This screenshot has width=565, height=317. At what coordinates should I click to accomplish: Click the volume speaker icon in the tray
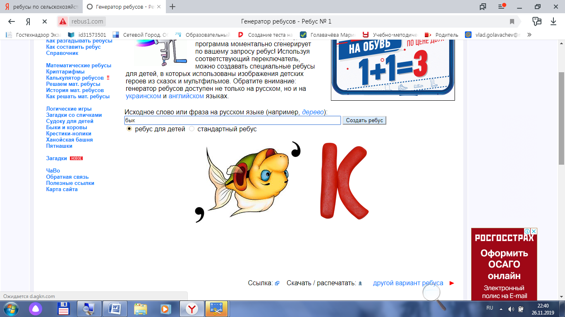[511, 309]
